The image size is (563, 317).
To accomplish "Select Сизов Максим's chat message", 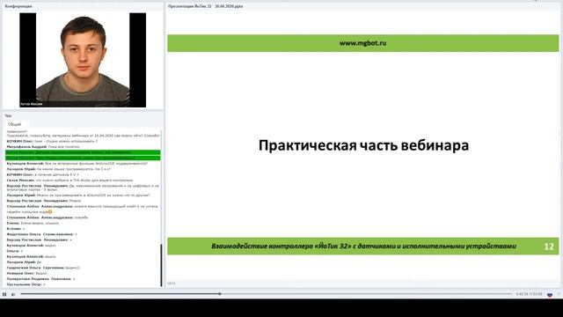I will coord(69,180).
